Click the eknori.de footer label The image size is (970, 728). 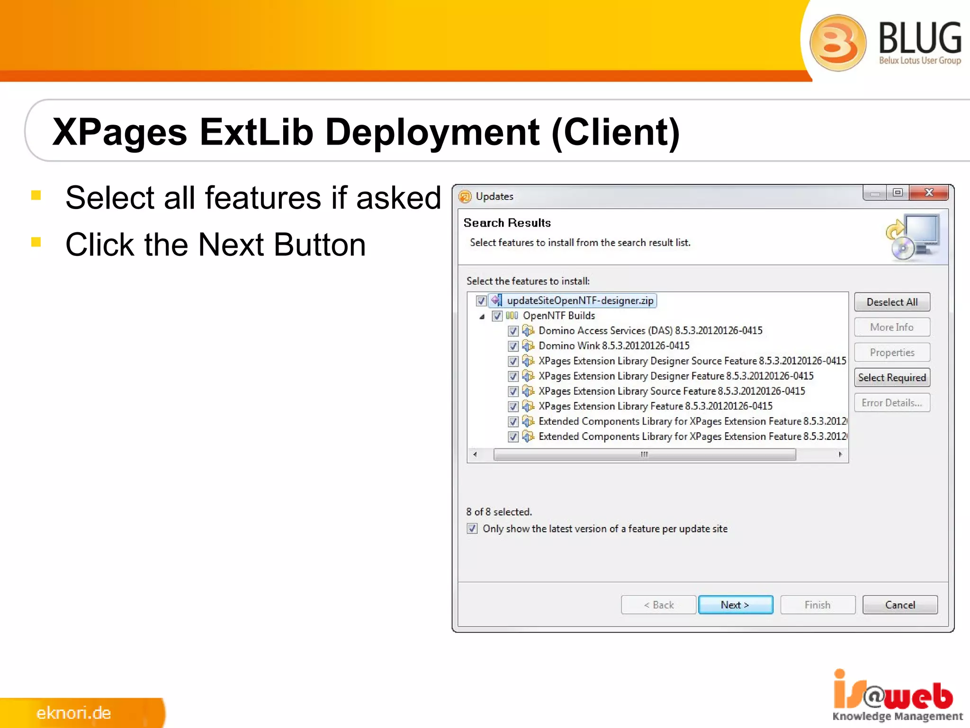pos(74,713)
